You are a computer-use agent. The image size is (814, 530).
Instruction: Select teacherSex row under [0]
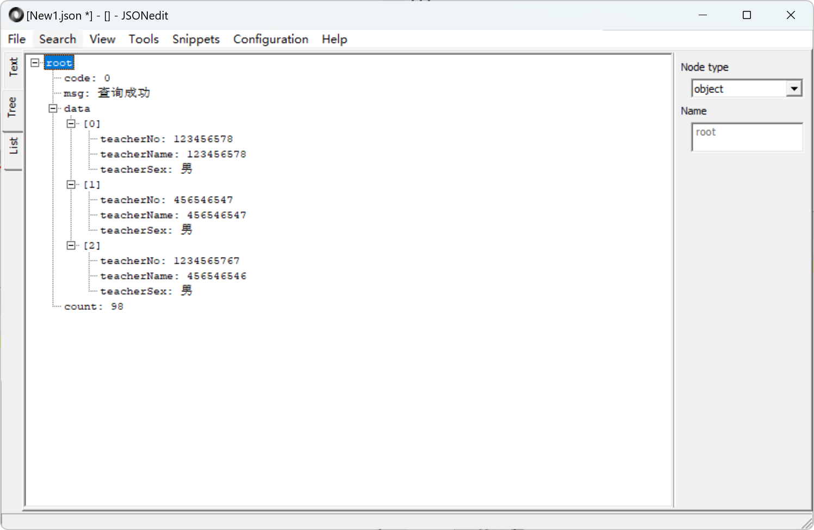[x=146, y=169]
